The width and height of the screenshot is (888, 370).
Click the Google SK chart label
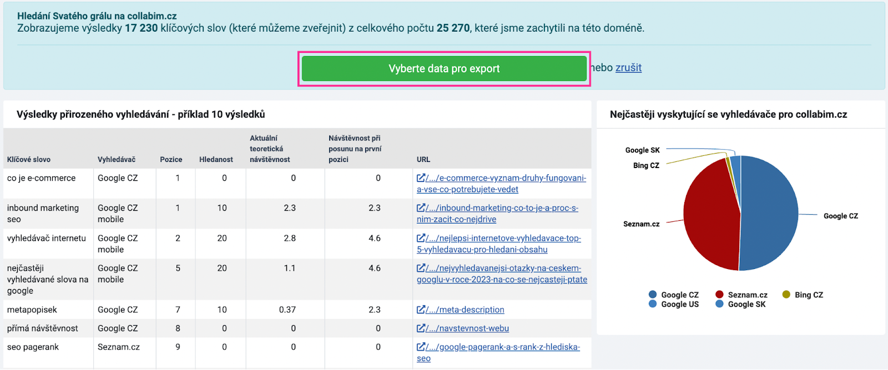(x=643, y=150)
